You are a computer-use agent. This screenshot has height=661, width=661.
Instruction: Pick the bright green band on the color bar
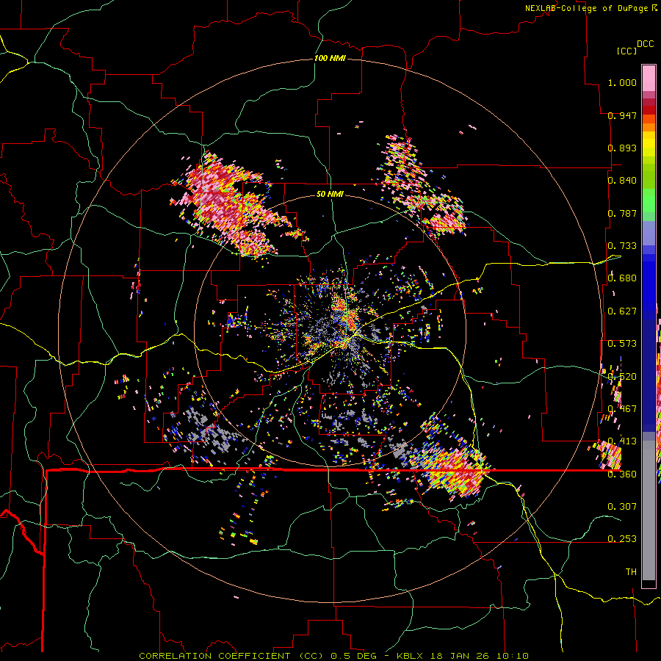coord(649,201)
